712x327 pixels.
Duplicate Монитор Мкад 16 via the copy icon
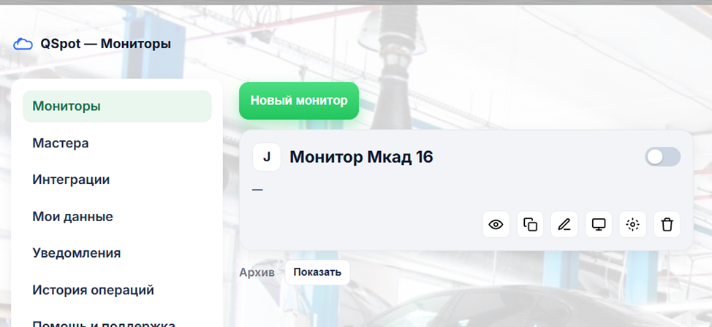point(530,224)
